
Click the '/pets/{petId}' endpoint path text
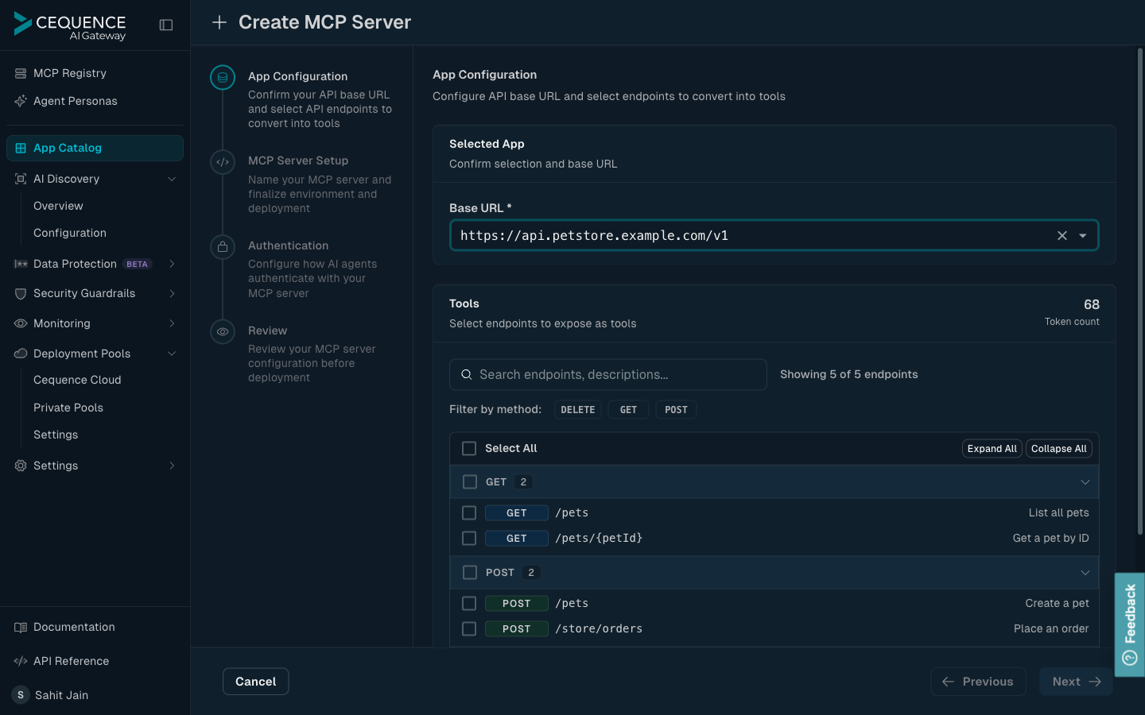[599, 538]
